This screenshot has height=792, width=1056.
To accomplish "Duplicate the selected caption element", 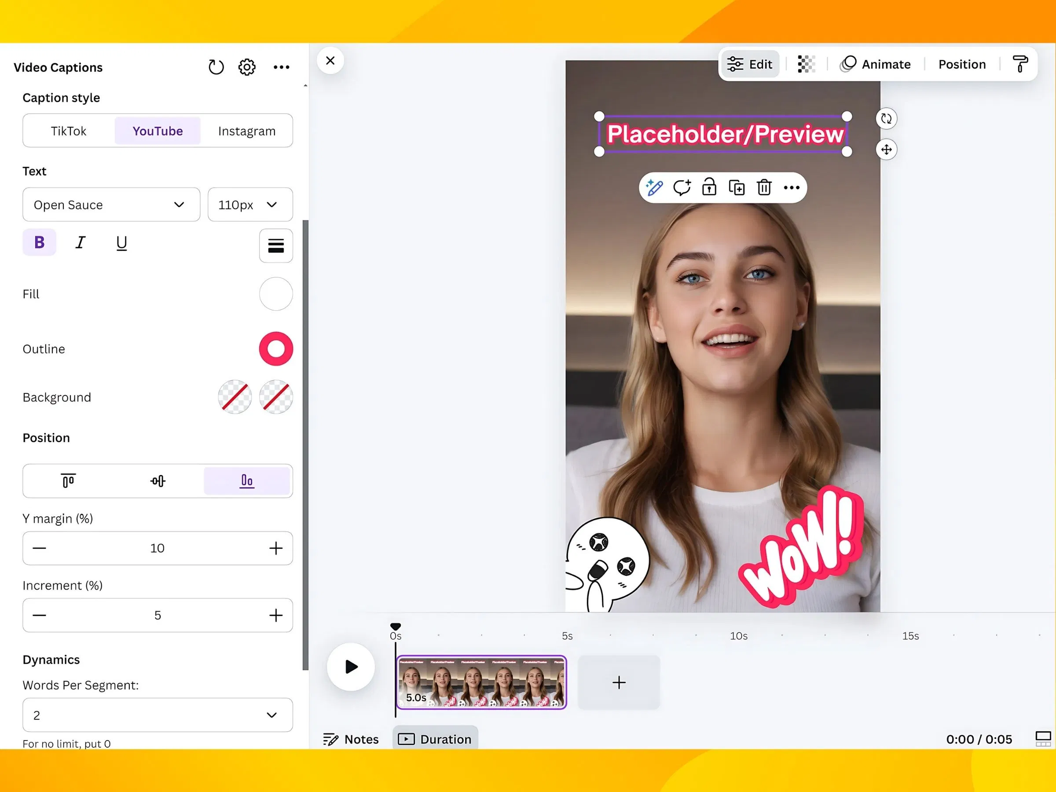I will tap(737, 187).
